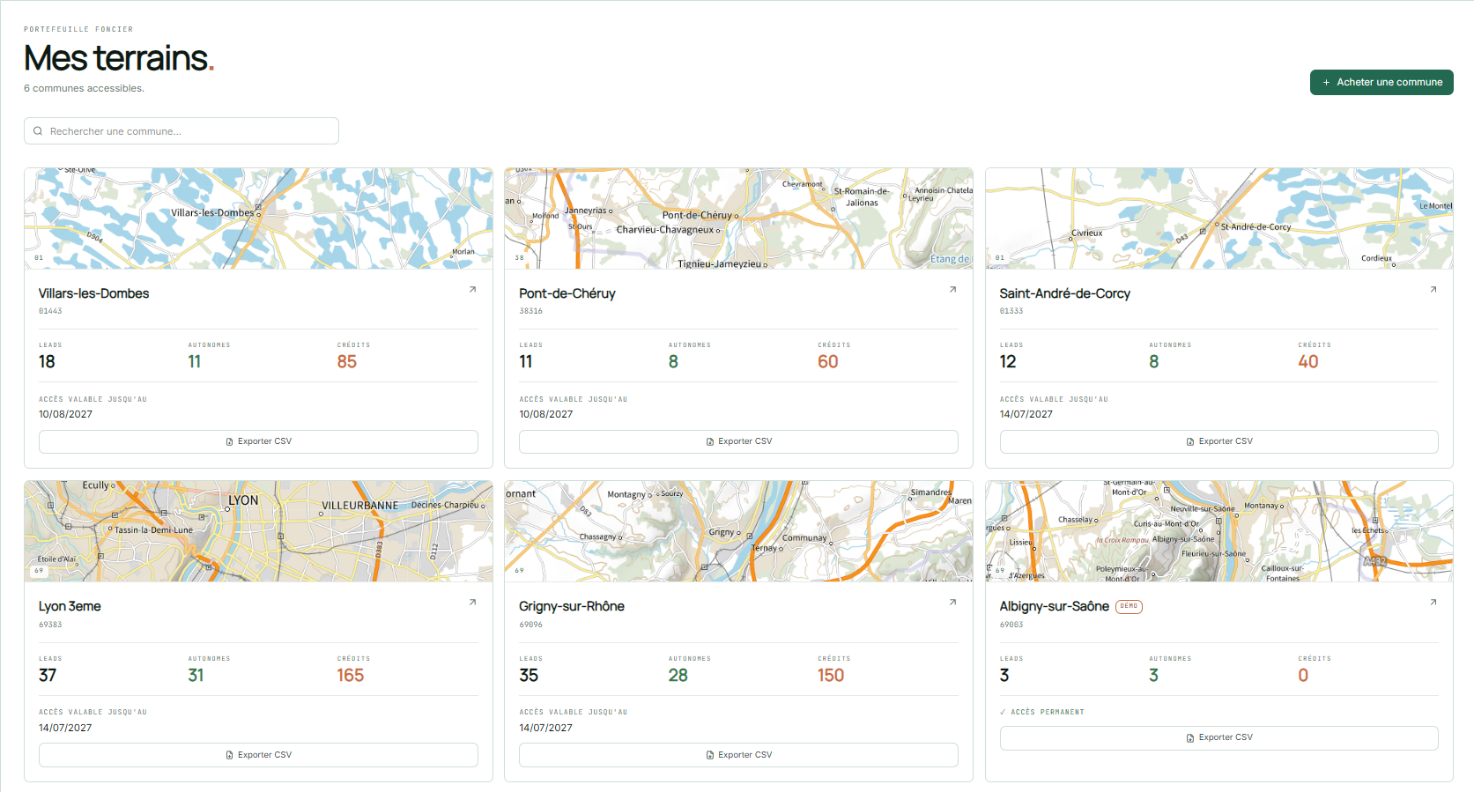Click the '6 communes accessibles.' text
The height and width of the screenshot is (792, 1474).
point(84,88)
